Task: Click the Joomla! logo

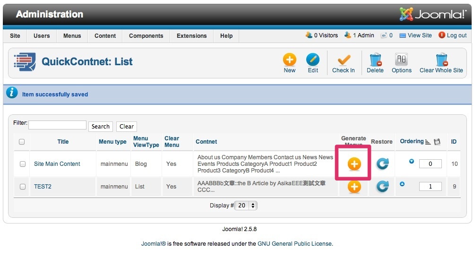Action: [433, 14]
